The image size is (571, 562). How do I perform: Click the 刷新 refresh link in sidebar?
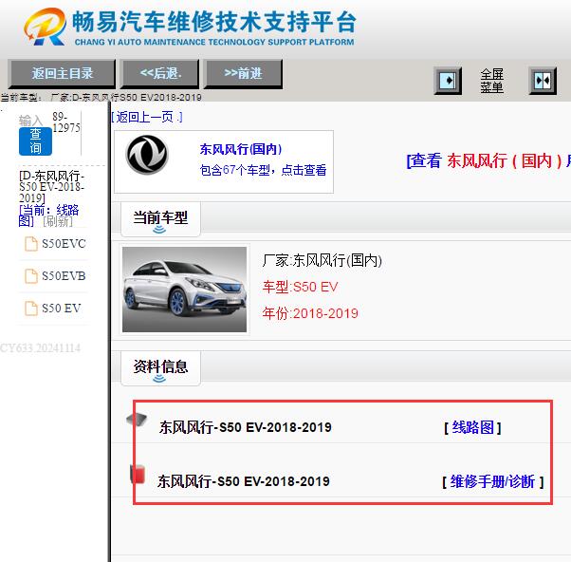pyautogui.click(x=58, y=221)
